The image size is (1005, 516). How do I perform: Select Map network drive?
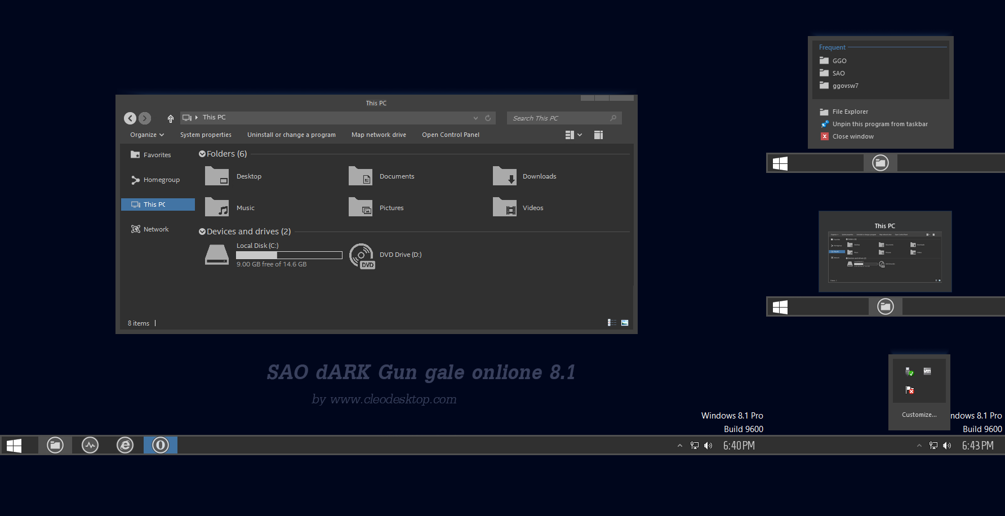coord(379,135)
